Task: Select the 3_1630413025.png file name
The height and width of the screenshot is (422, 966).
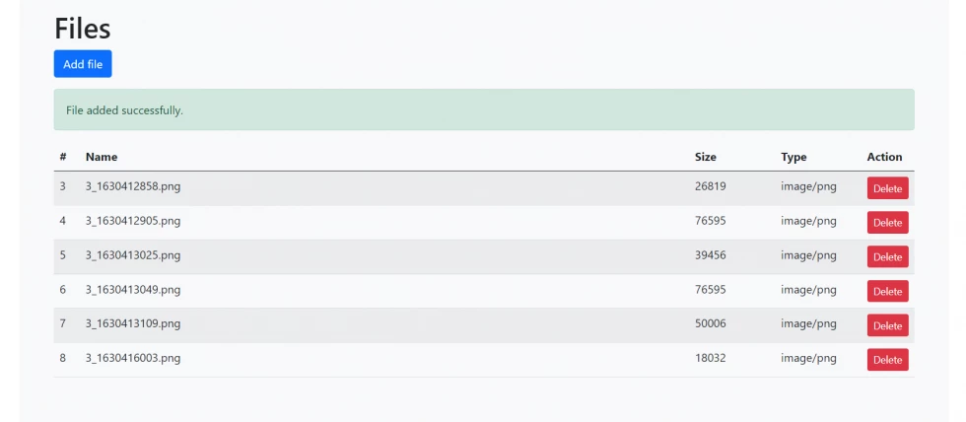Action: pyautogui.click(x=133, y=255)
